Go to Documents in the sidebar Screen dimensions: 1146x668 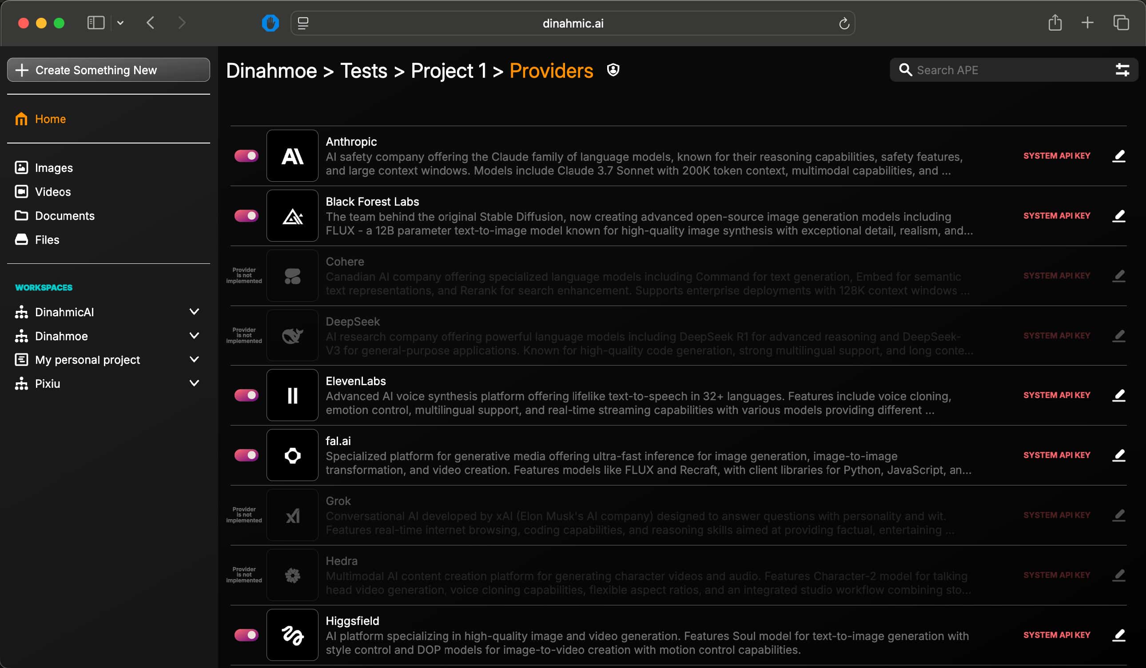(64, 215)
